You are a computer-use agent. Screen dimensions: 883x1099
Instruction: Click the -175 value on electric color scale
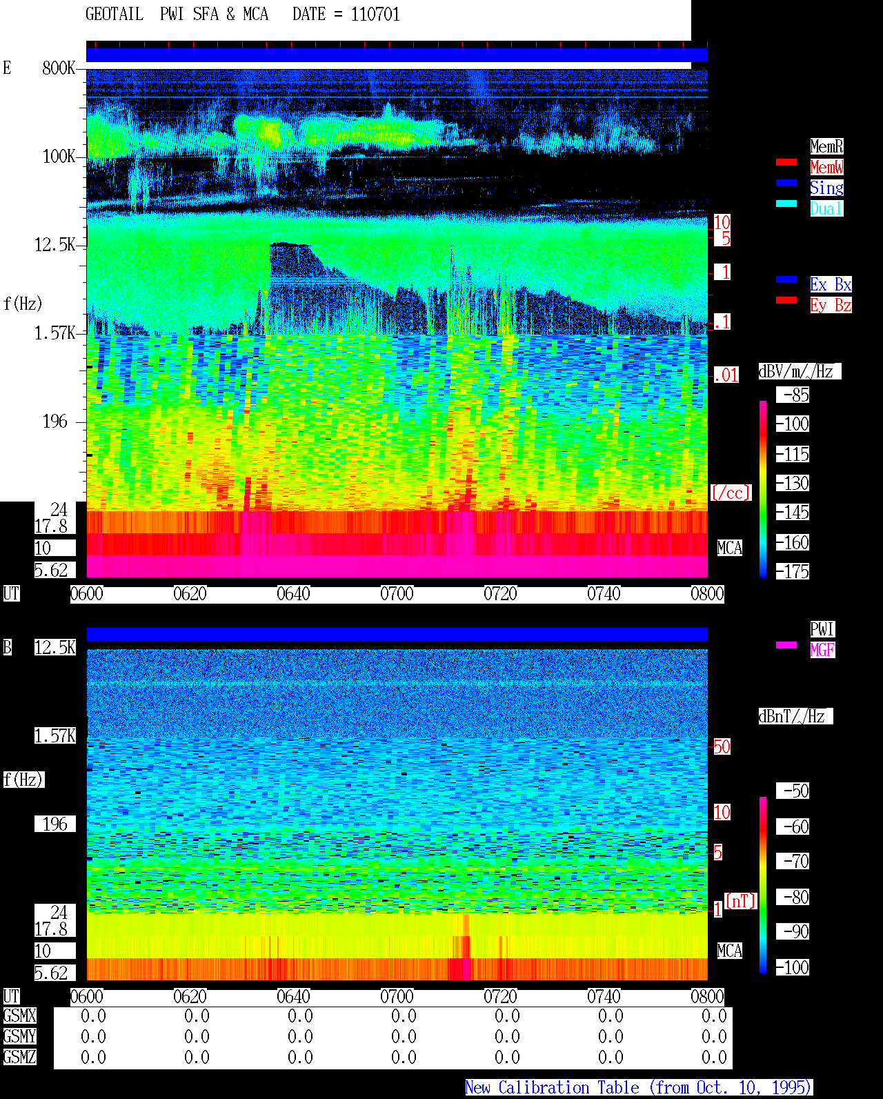793,572
